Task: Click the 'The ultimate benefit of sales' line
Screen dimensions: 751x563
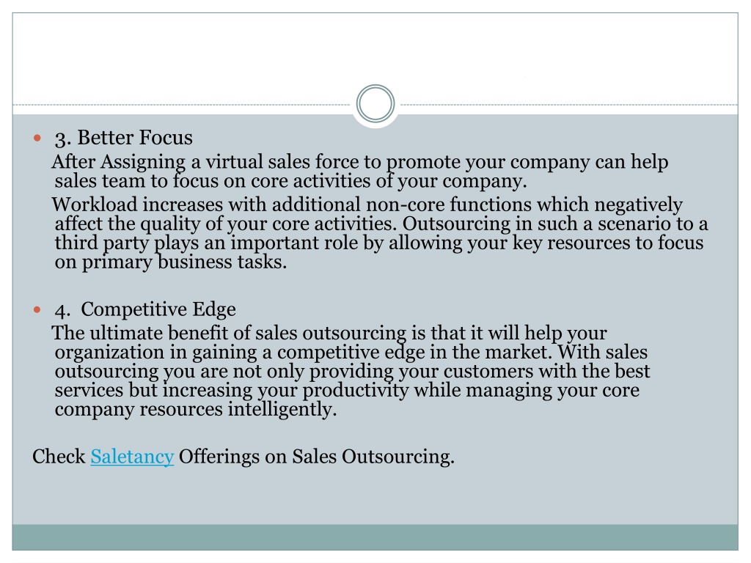Action: [329, 333]
